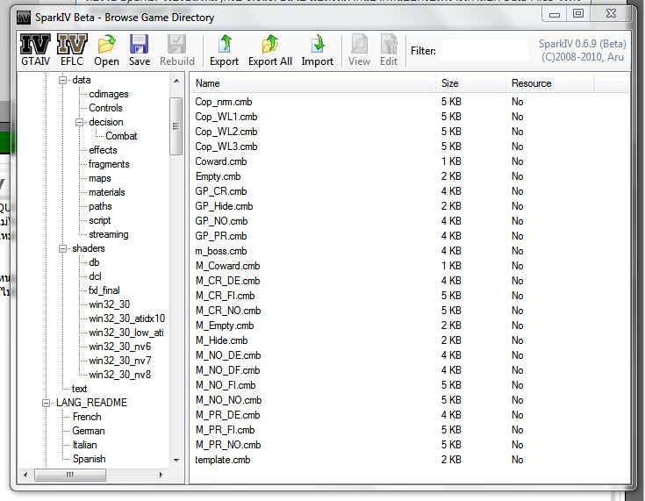
Task: Select the Spanish language folder
Action: pyautogui.click(x=89, y=459)
